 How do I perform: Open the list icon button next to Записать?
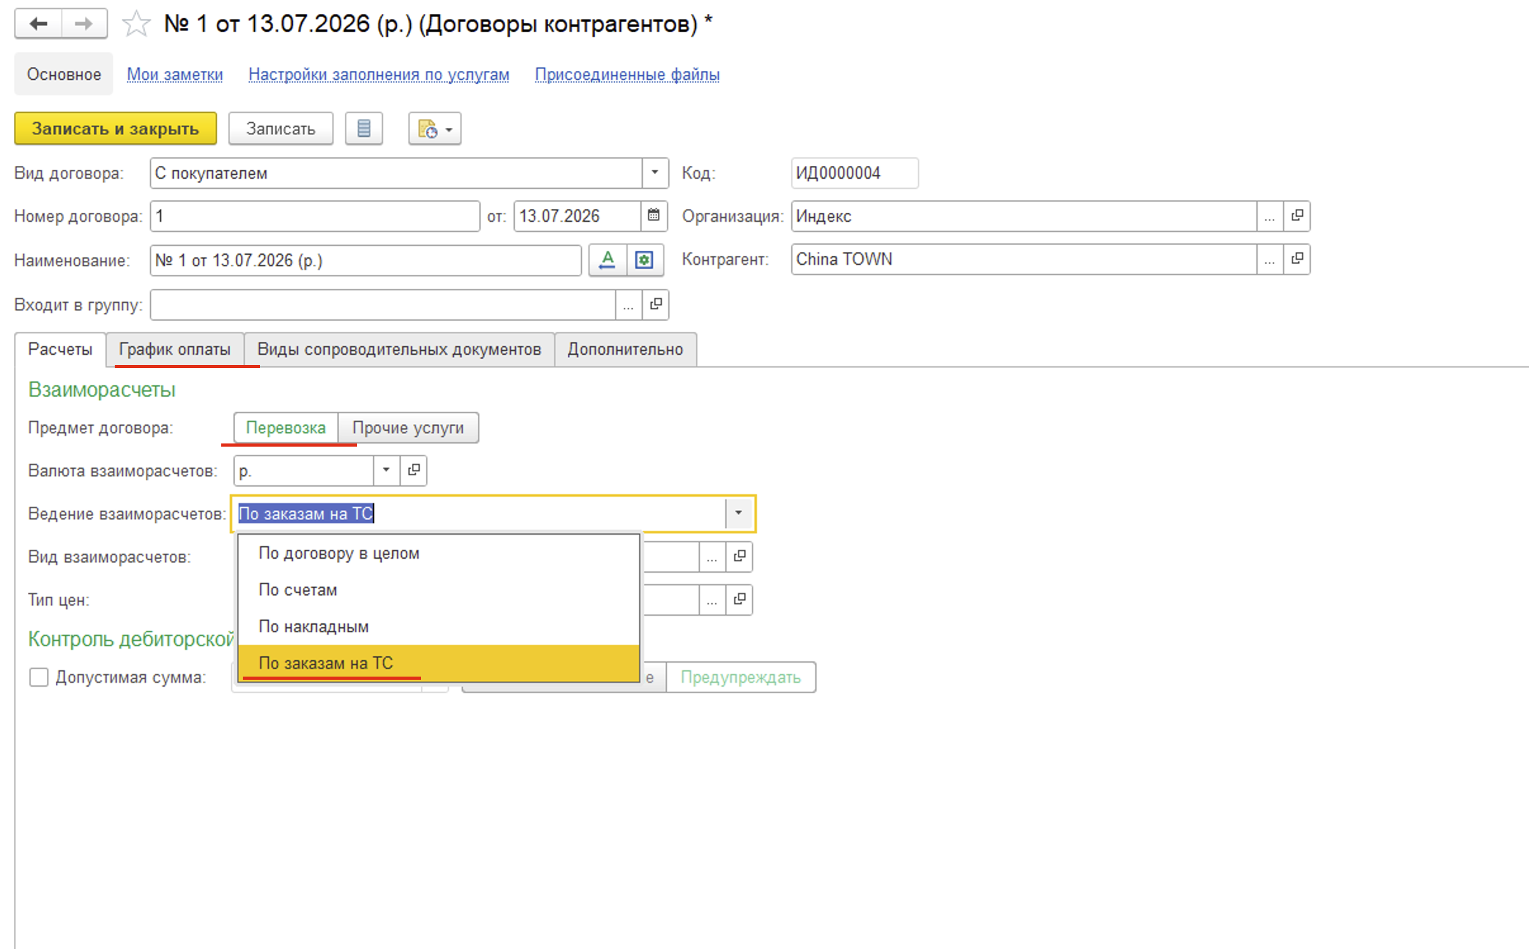click(x=364, y=129)
